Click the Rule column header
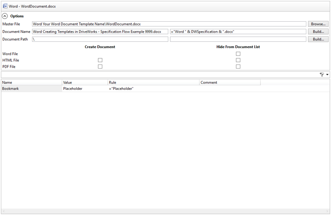 [153, 82]
